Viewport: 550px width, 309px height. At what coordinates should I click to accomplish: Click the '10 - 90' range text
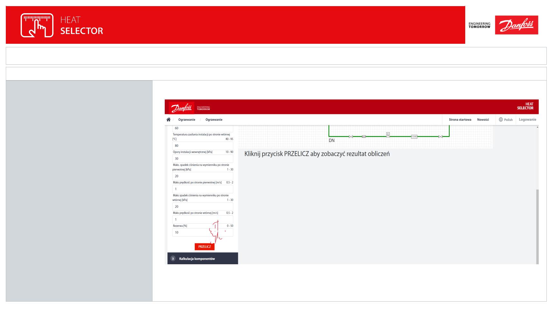[229, 152]
